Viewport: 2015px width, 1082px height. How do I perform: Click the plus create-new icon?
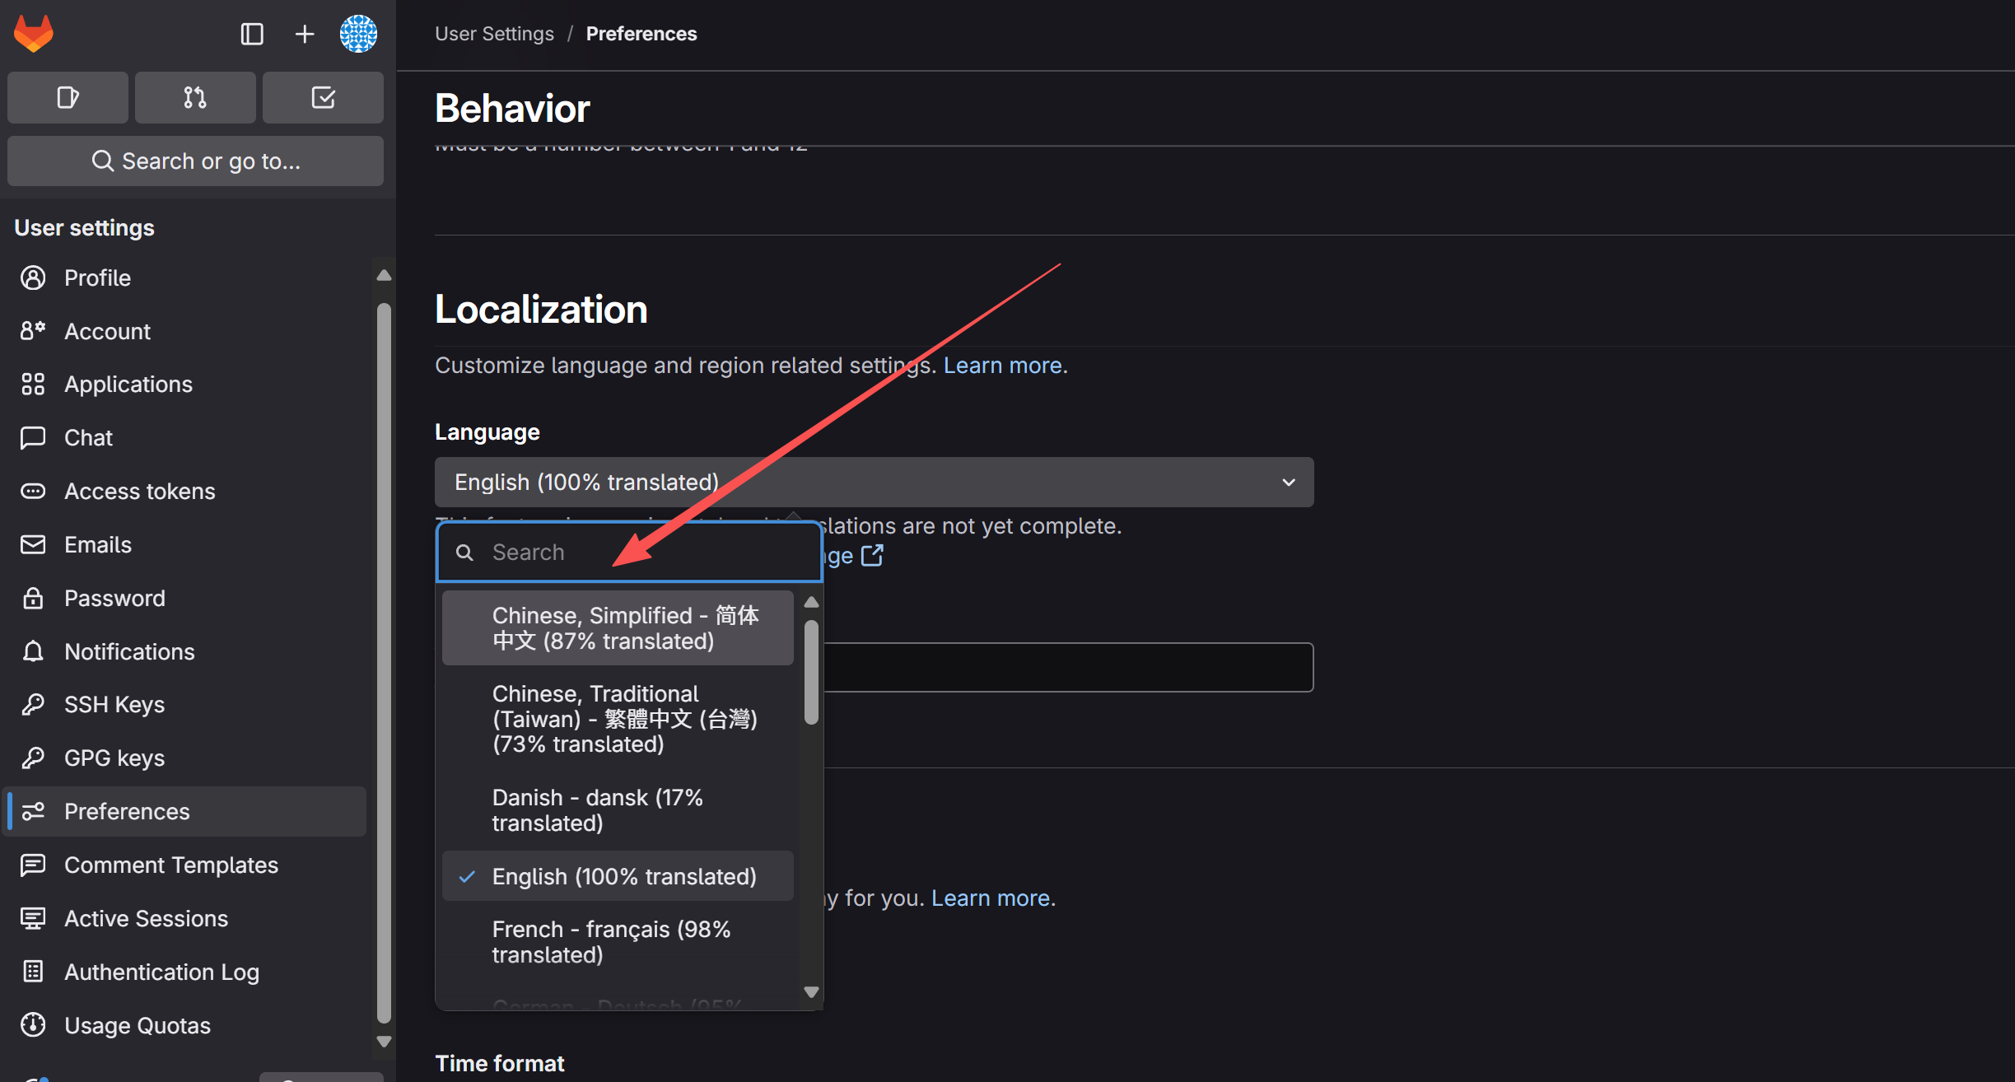[x=304, y=34]
